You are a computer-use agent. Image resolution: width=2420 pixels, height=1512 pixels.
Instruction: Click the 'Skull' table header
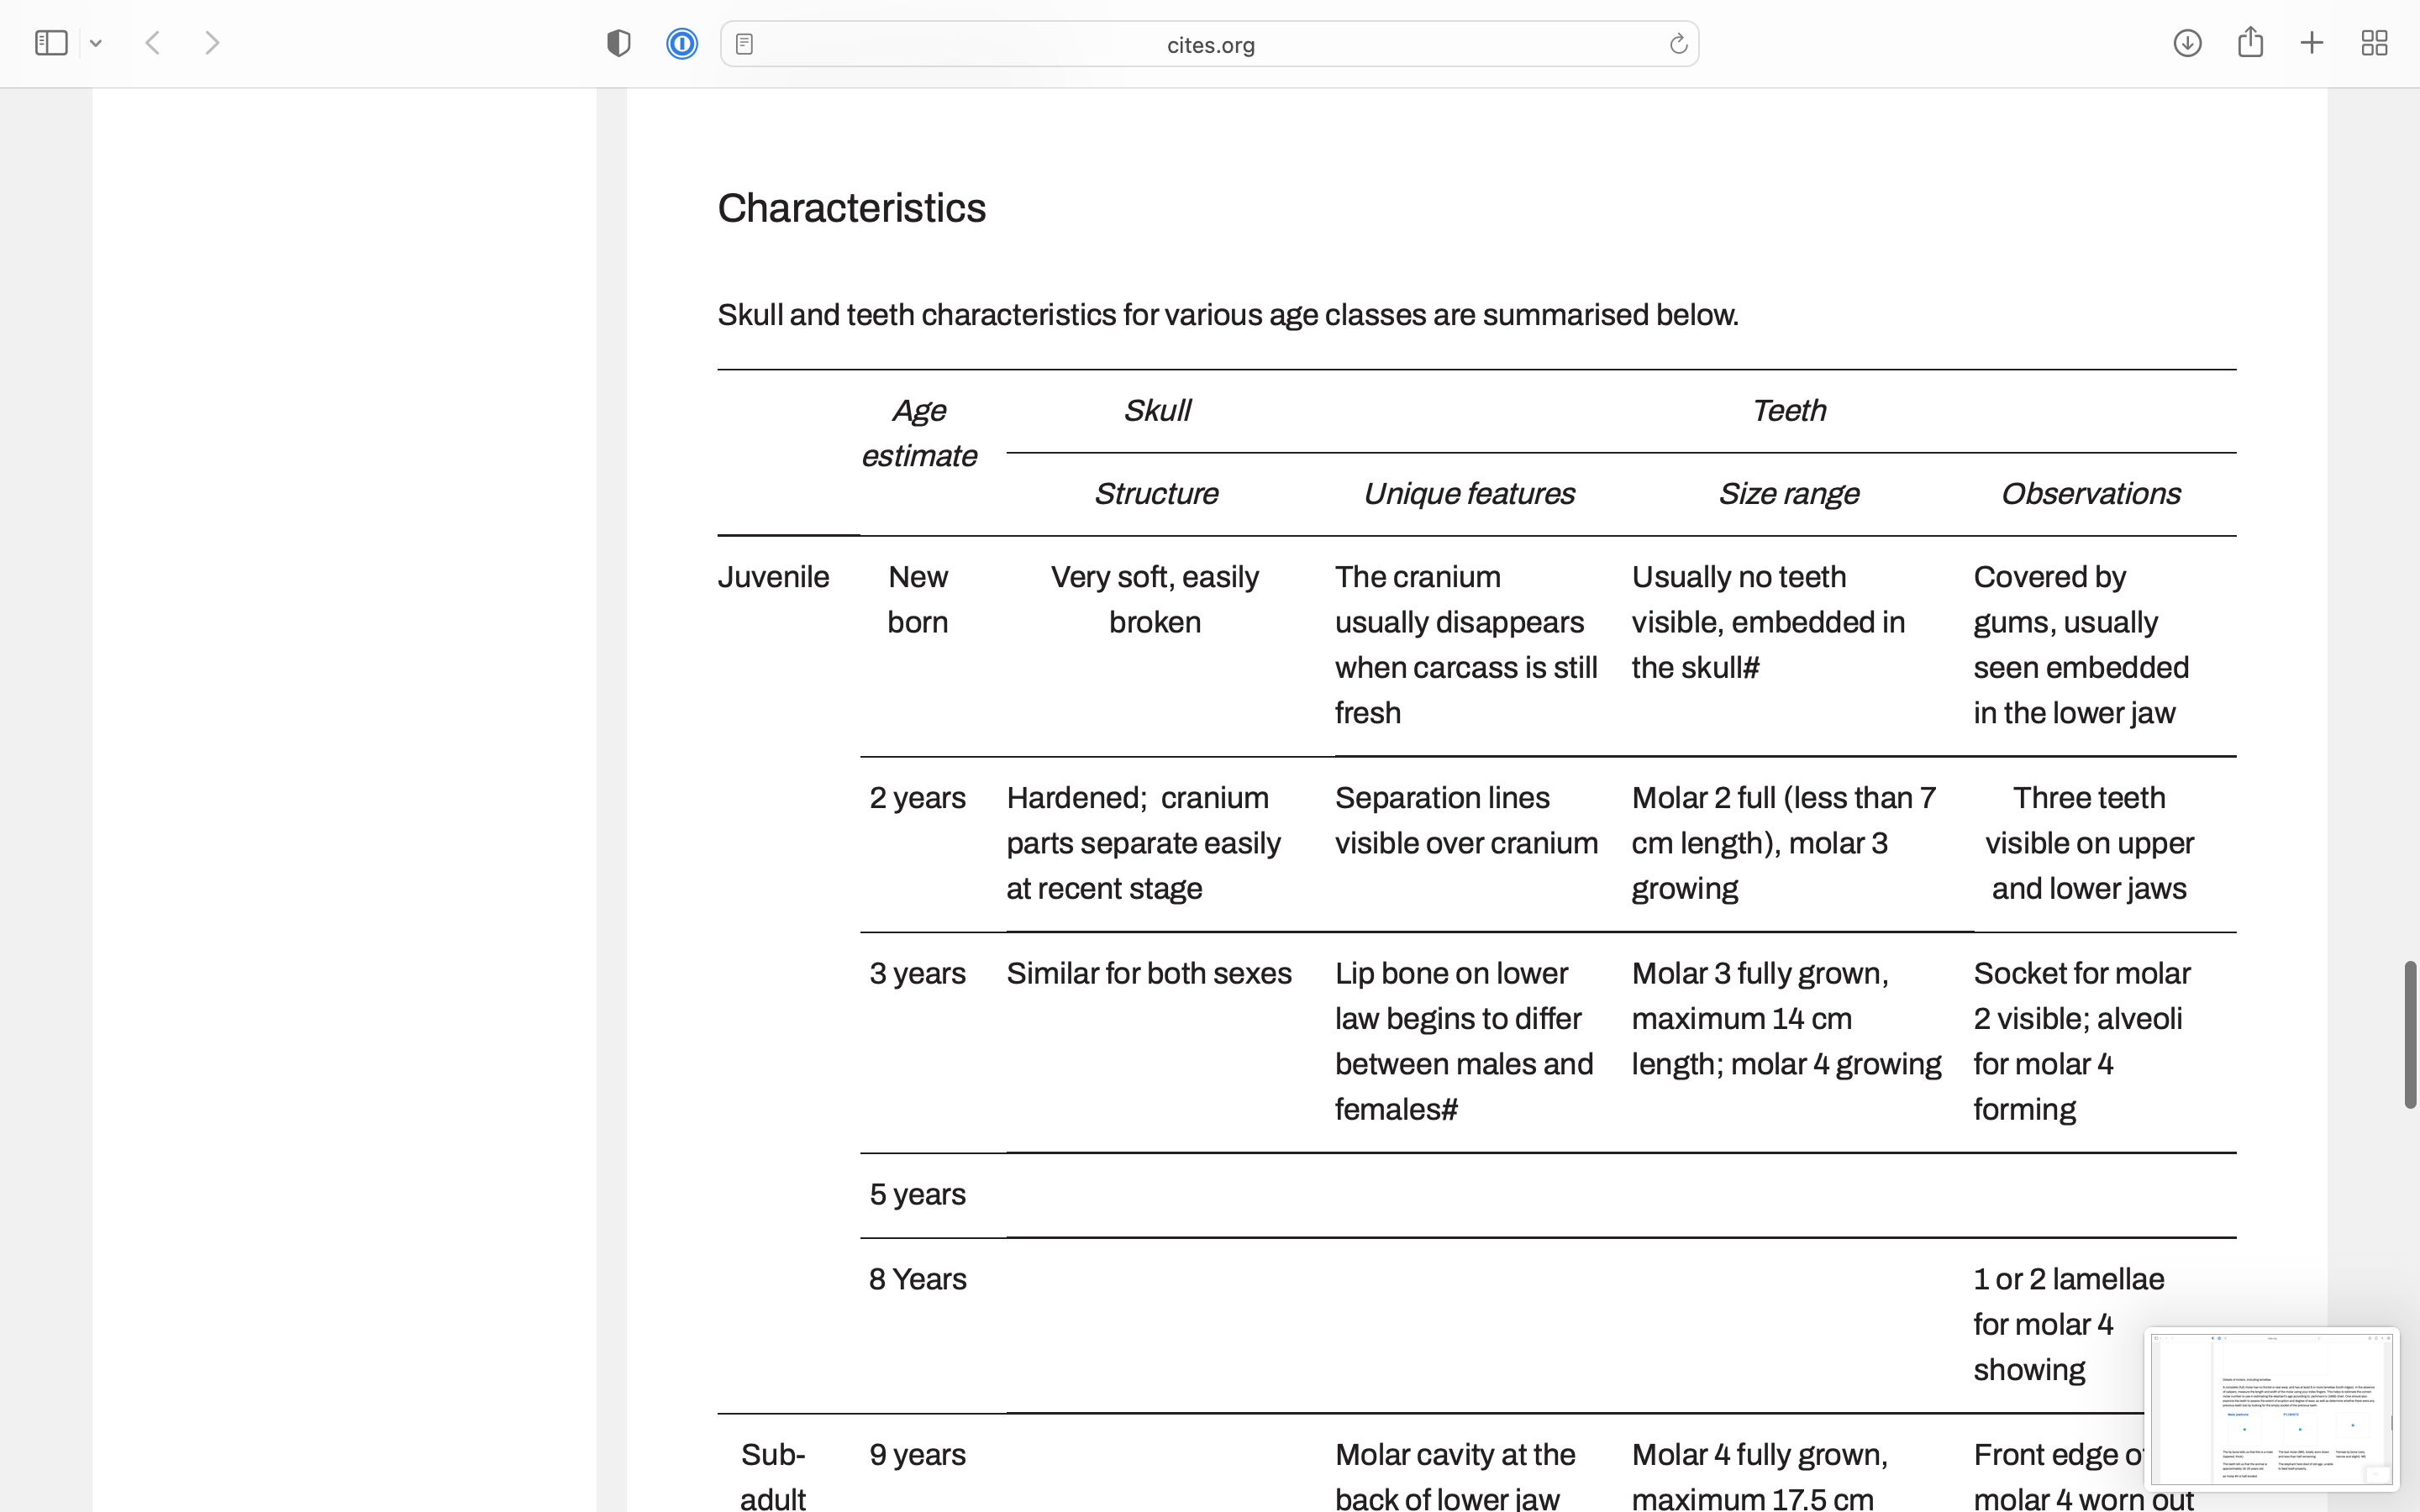(1156, 410)
